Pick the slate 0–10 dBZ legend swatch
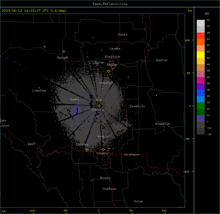Image resolution: width=220 pixels, height=214 pixels. pyautogui.click(x=201, y=118)
